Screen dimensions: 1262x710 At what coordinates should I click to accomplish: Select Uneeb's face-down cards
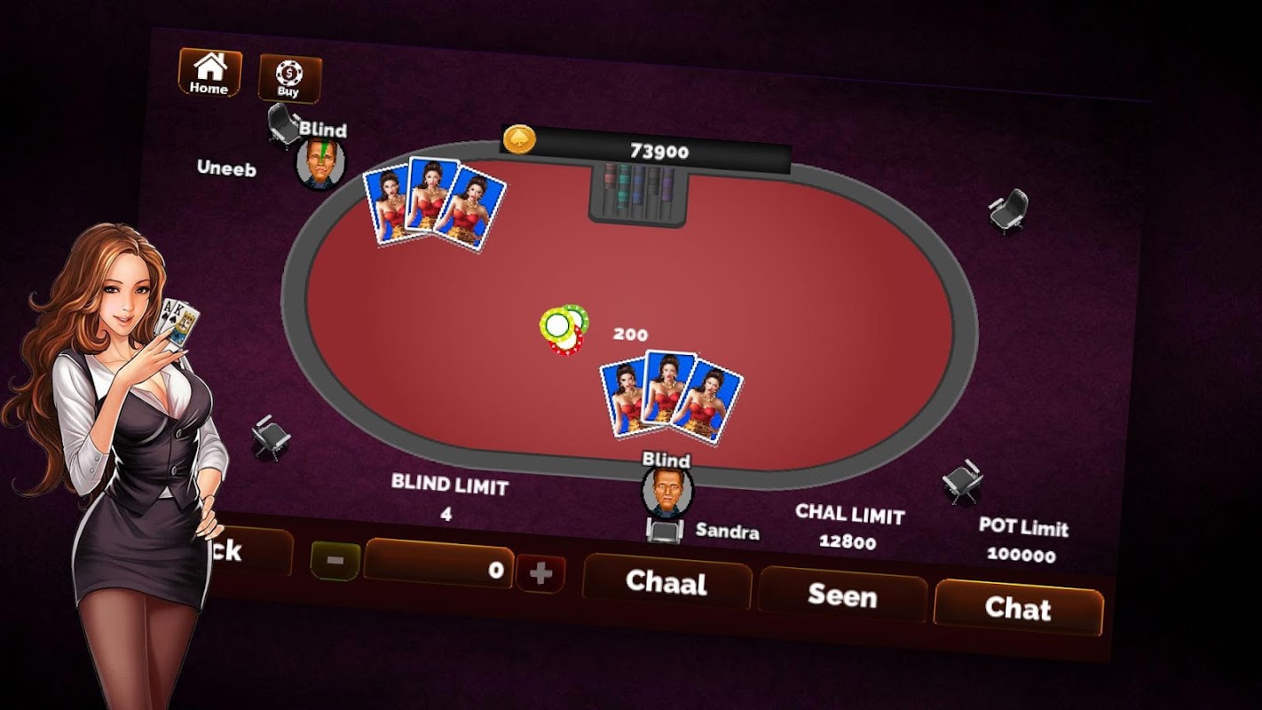click(434, 203)
